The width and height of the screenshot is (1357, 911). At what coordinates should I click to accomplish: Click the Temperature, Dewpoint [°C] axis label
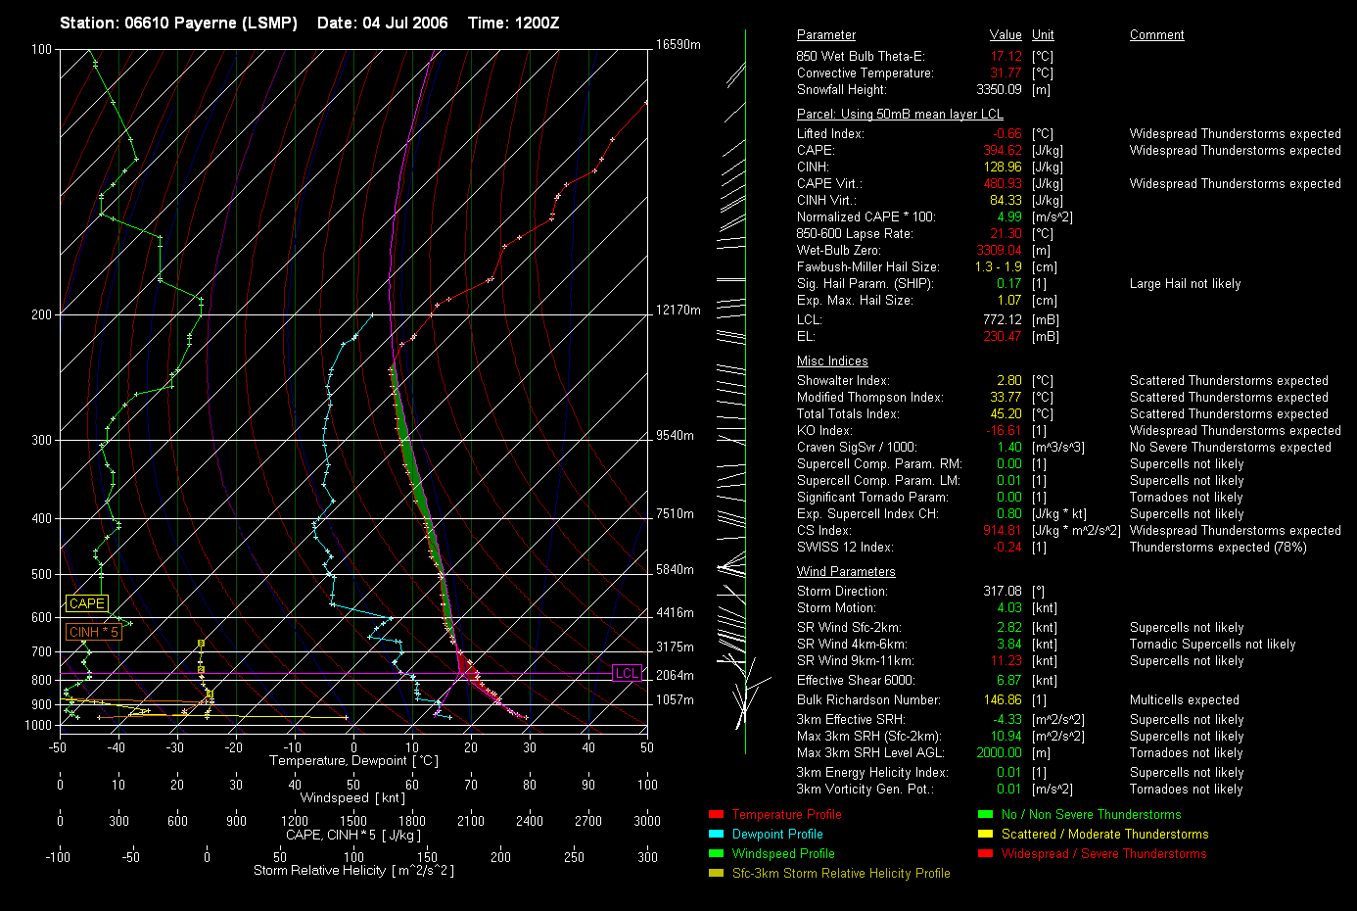(353, 761)
